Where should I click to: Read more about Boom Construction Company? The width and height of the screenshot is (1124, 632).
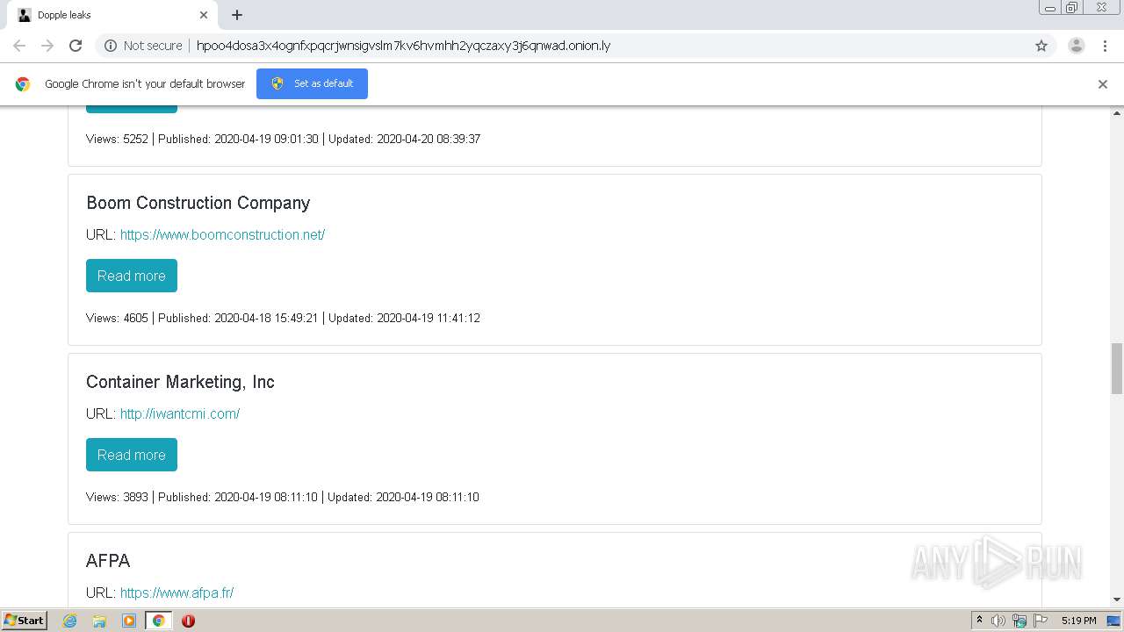132,276
